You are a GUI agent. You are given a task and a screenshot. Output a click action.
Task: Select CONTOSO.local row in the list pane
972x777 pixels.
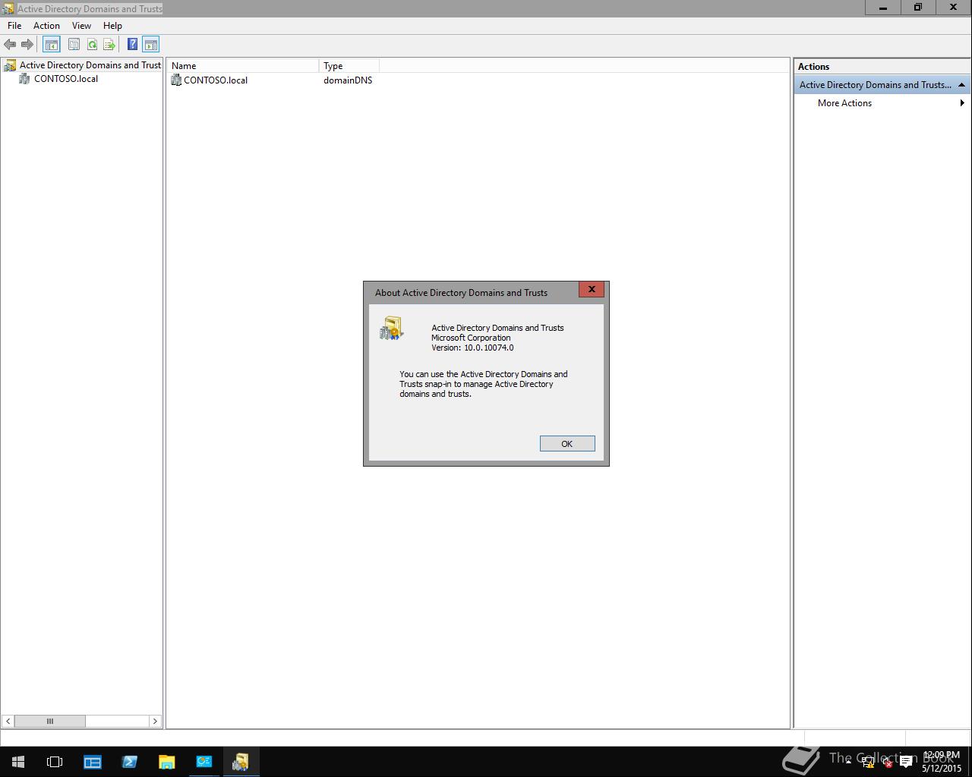[210, 80]
